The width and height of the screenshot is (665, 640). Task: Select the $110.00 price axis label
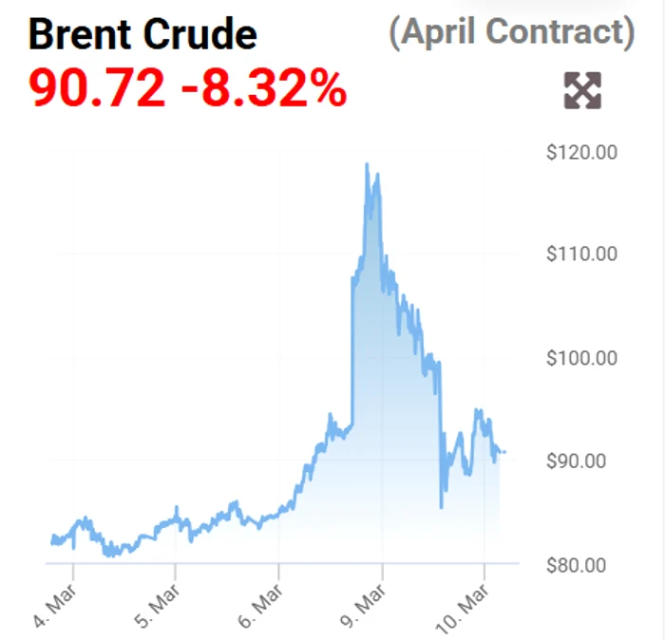coord(582,254)
